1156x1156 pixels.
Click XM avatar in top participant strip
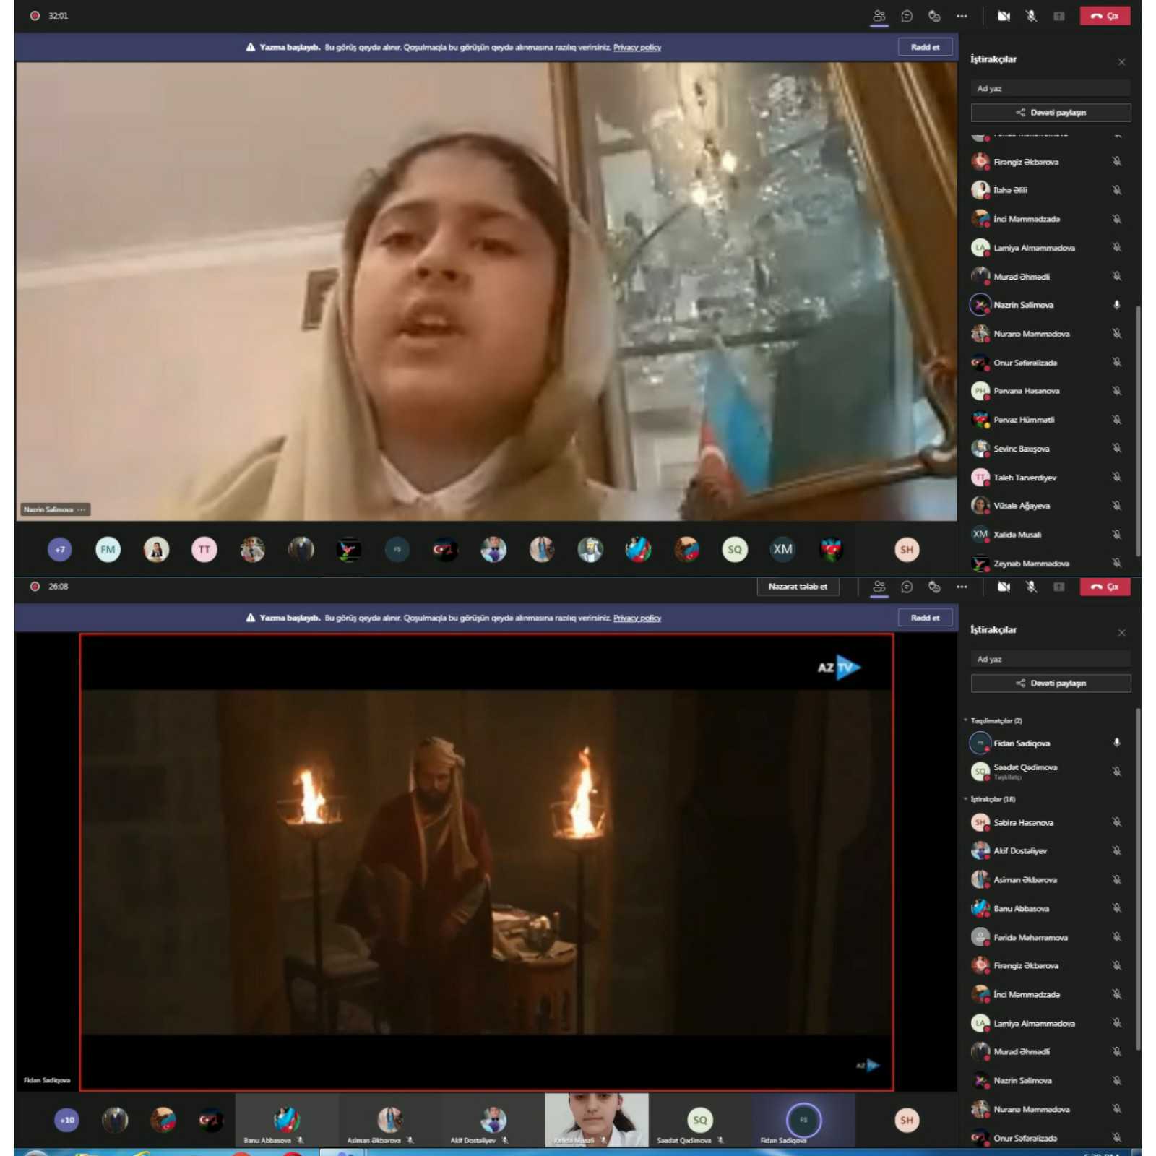click(x=782, y=549)
